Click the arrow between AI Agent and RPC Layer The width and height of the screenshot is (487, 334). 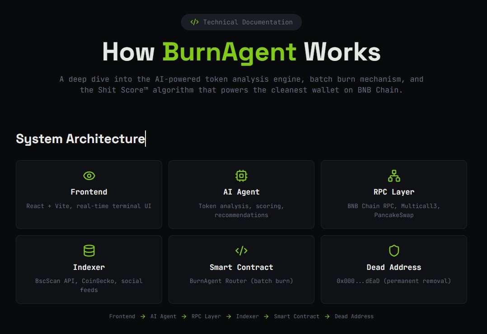click(x=184, y=316)
